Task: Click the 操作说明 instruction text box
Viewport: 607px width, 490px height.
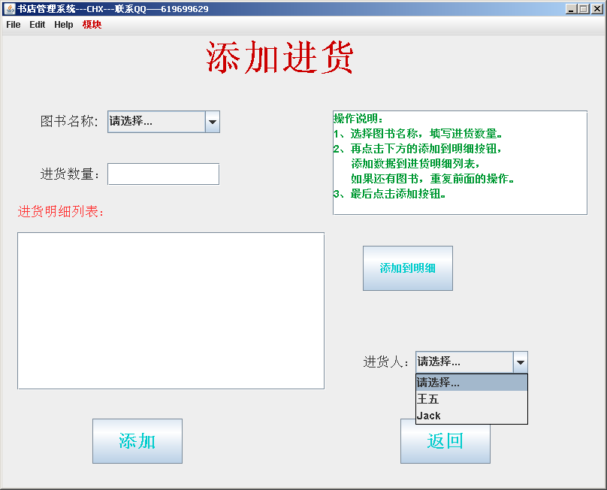Action: 460,162
